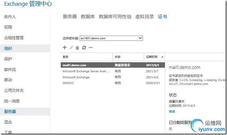Screen dimensions: 227x135
Task: Sort by 过期时间 column arrow
Action: click(162, 57)
